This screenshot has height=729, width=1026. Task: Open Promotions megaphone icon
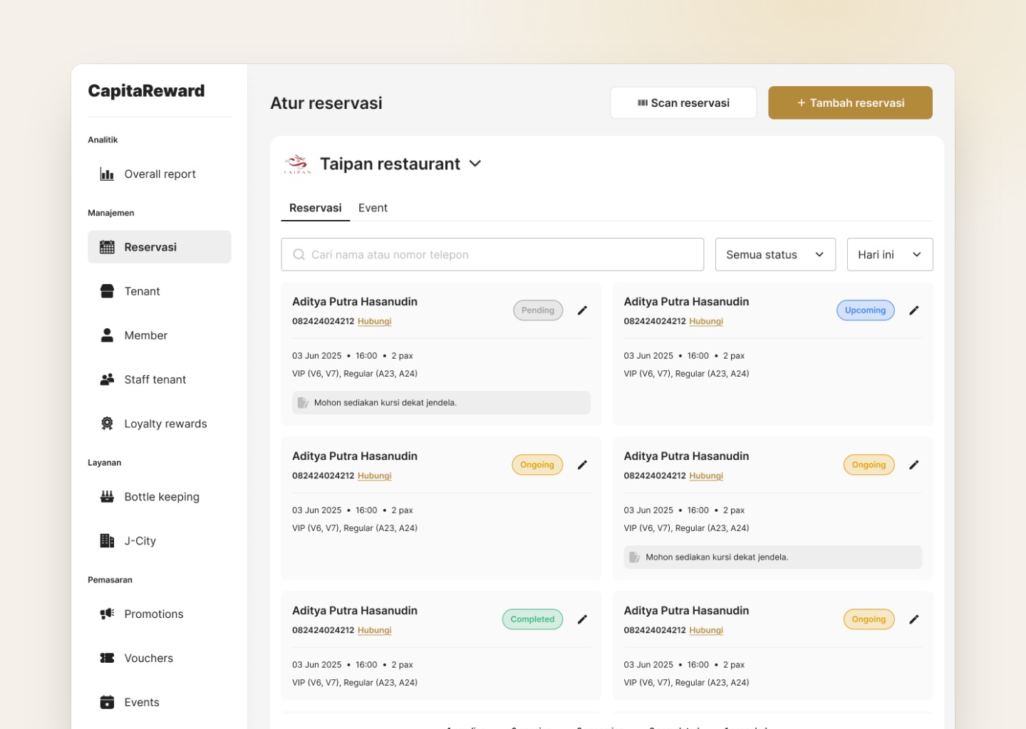pyautogui.click(x=107, y=614)
